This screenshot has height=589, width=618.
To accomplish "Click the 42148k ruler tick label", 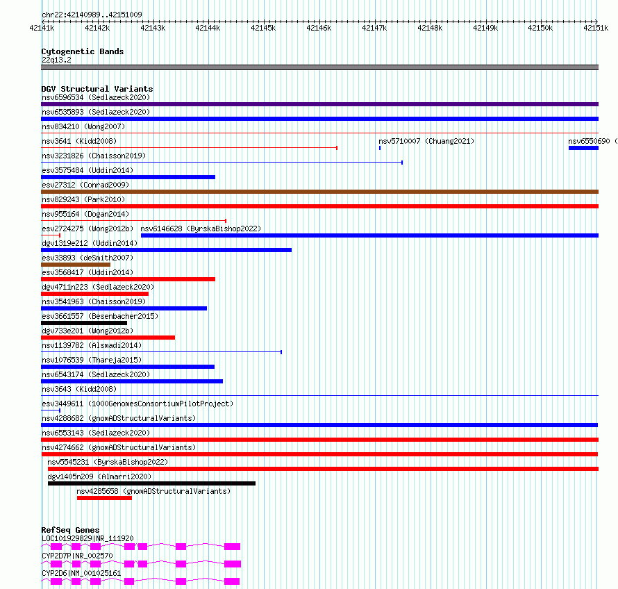I will click(430, 28).
